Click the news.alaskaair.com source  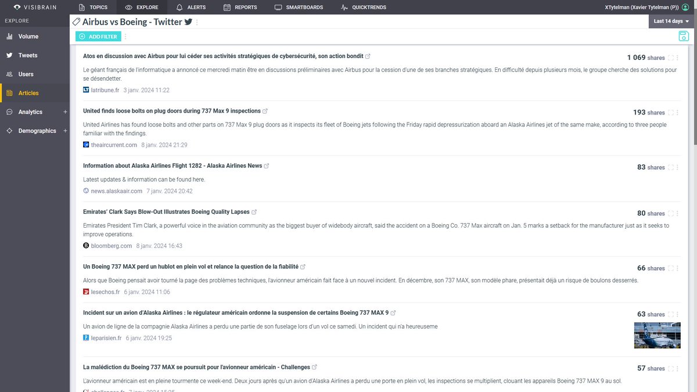pyautogui.click(x=113, y=191)
